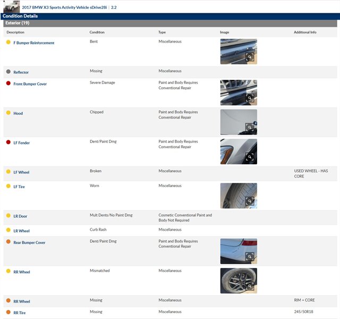This screenshot has height=319, width=340.
Task: Click gray severity dot beside Reflector
Action: click(8, 72)
